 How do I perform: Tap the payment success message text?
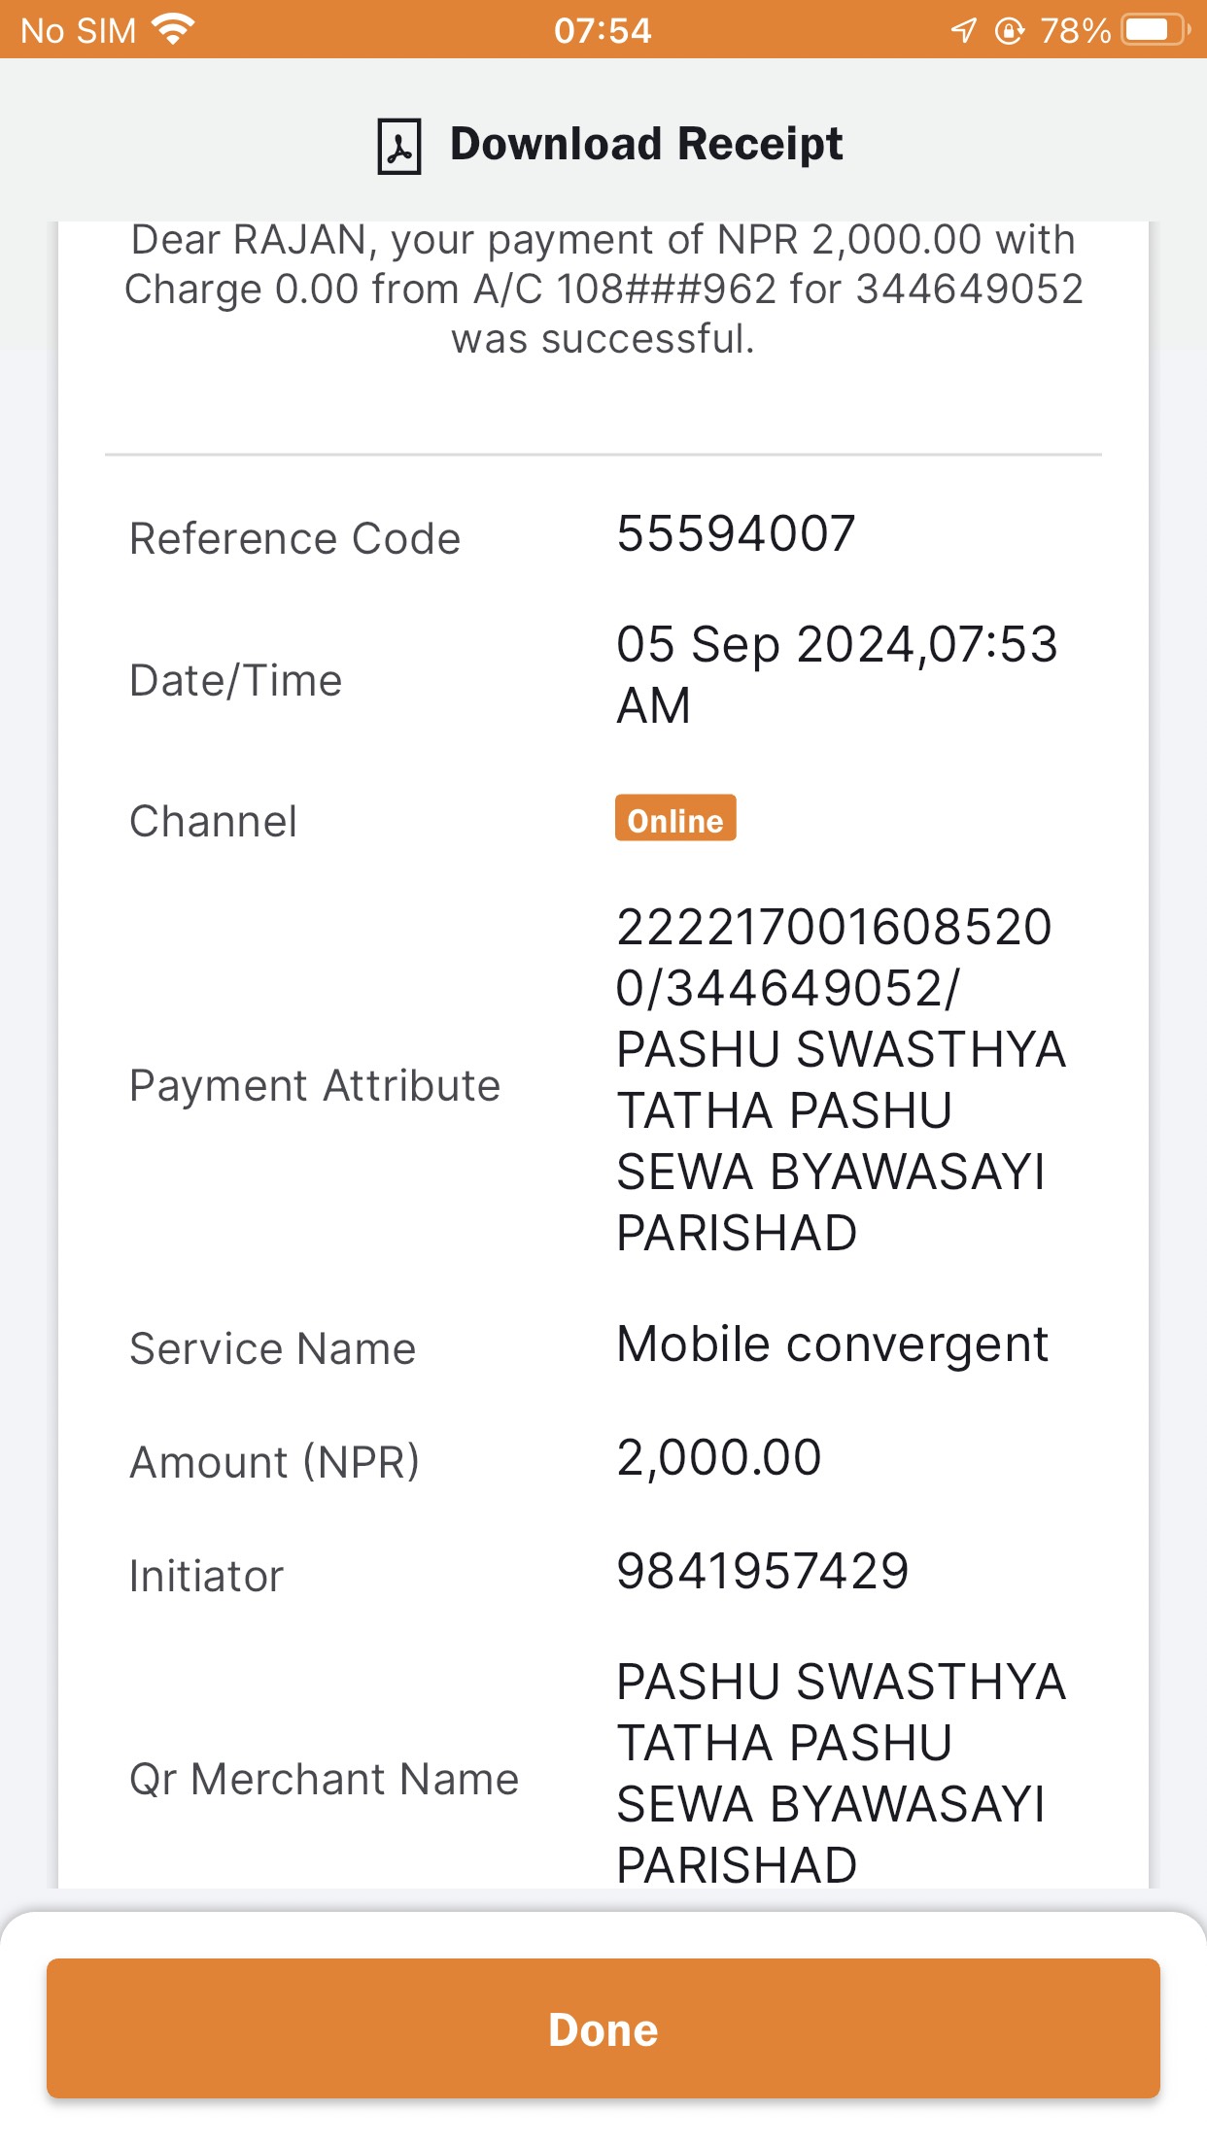point(603,289)
